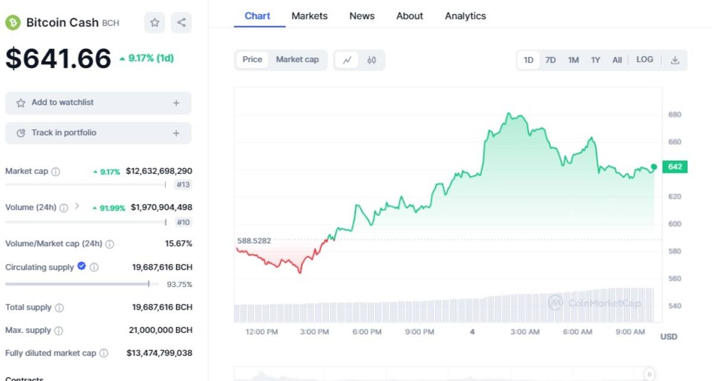
Task: Show Max. supply info icon
Action: pos(59,331)
